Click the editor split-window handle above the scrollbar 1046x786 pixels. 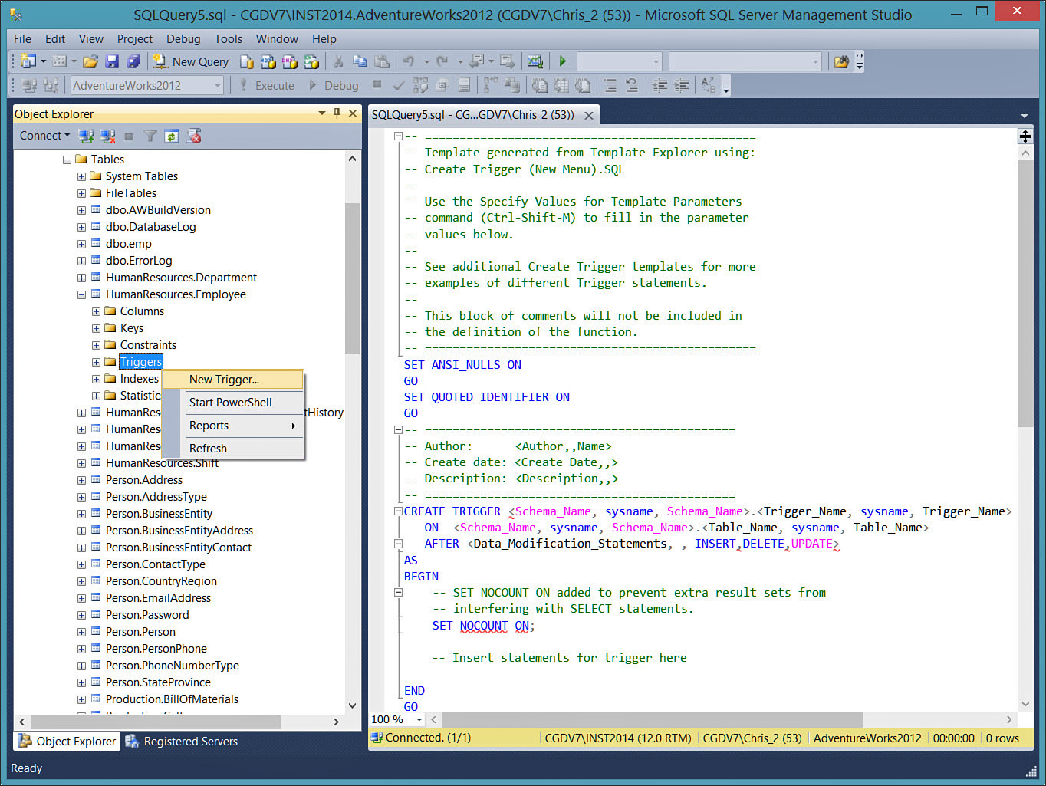(x=1025, y=136)
